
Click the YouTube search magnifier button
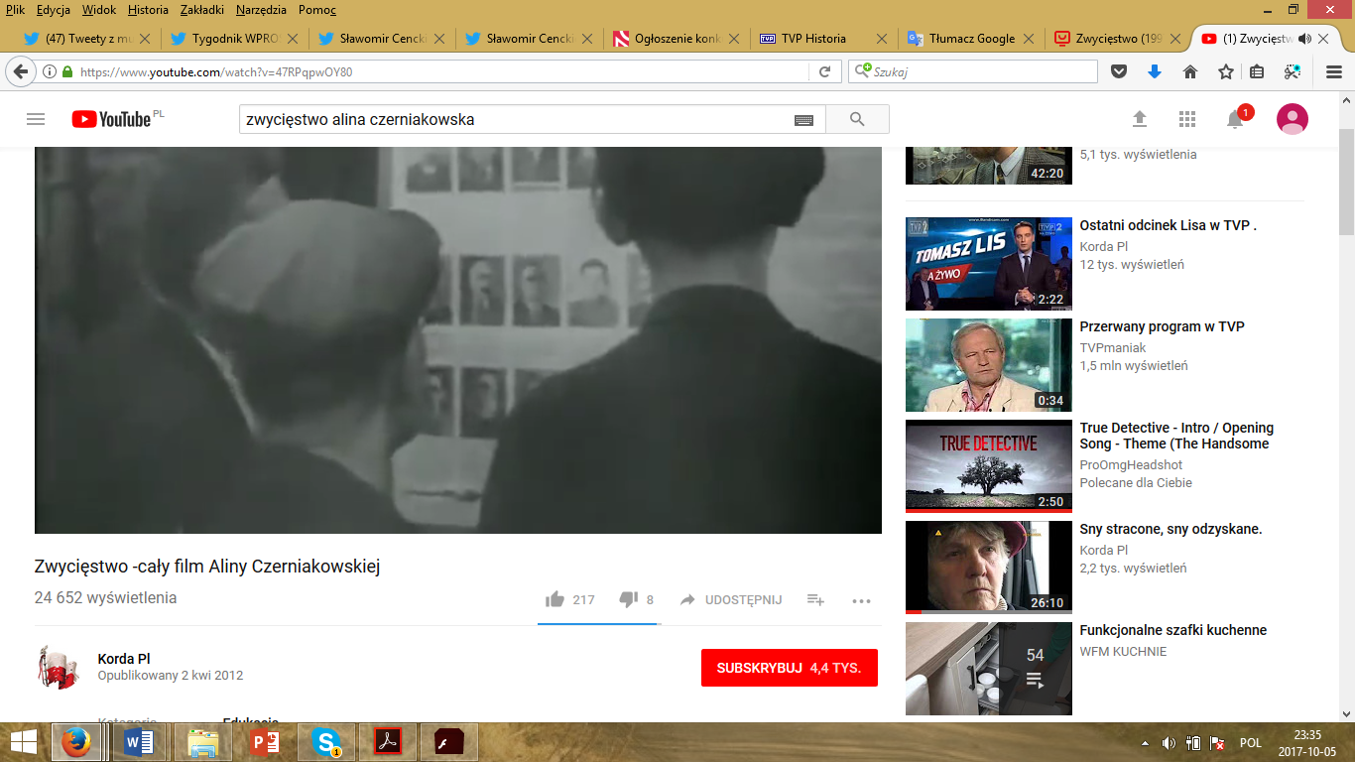click(857, 119)
